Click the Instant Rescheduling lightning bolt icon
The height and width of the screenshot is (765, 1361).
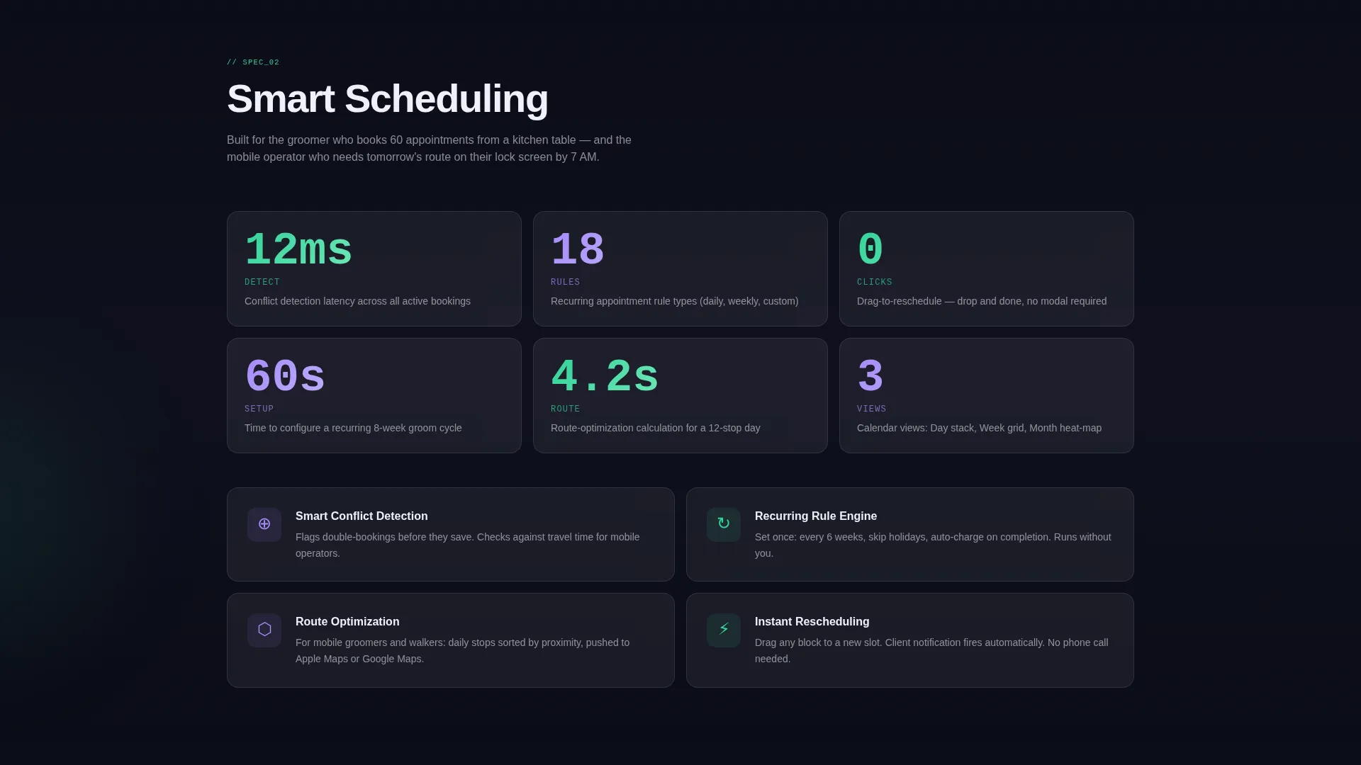(x=724, y=630)
